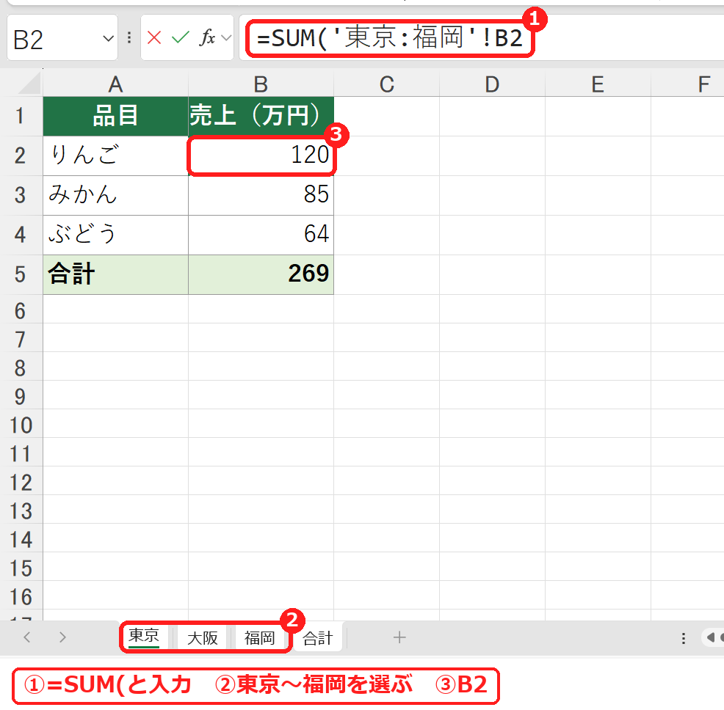The width and height of the screenshot is (724, 710).
Task: Select the cell with value 64
Action: tap(261, 235)
